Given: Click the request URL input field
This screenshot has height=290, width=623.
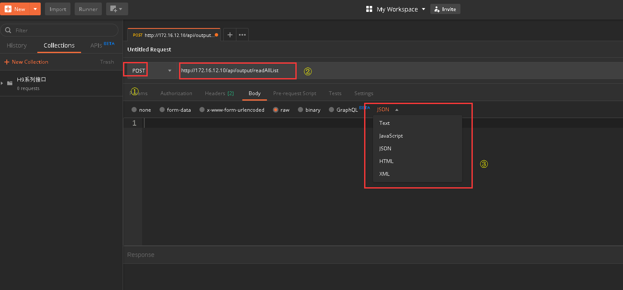Looking at the screenshot, I should point(238,70).
